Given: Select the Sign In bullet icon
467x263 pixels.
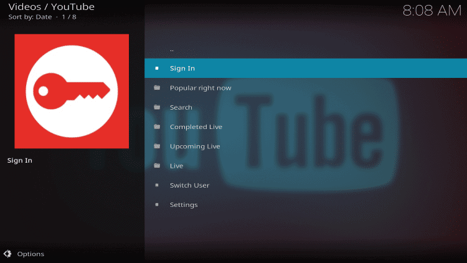Looking at the screenshot, I should [157, 69].
